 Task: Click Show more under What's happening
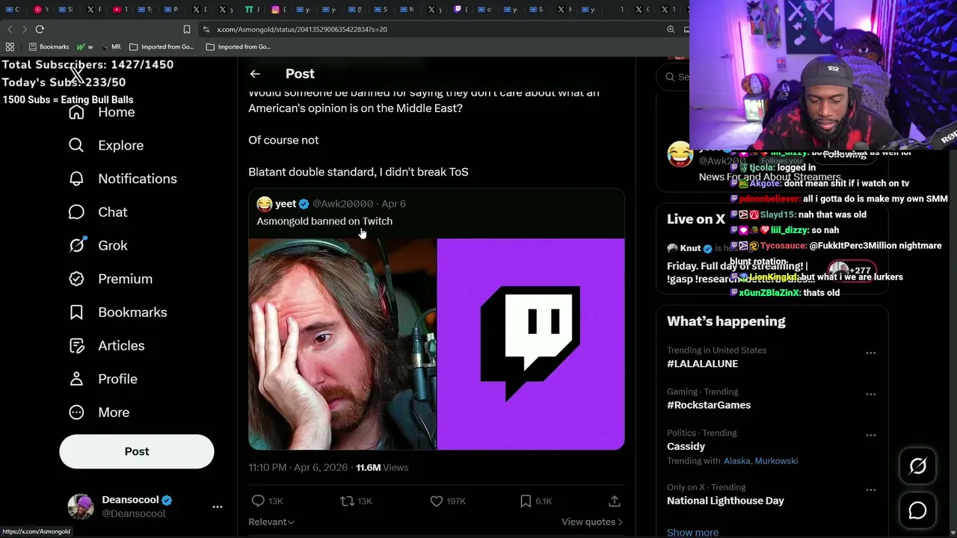tap(692, 532)
